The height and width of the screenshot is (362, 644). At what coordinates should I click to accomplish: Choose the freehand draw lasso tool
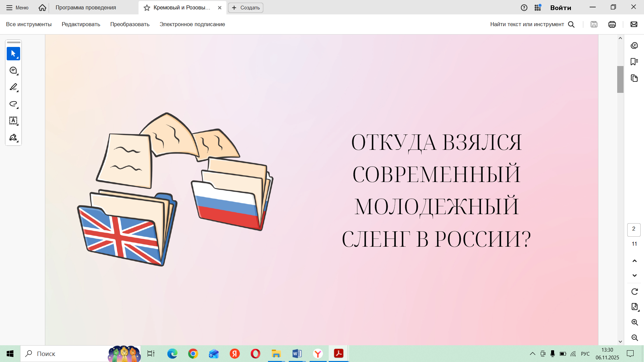click(13, 104)
